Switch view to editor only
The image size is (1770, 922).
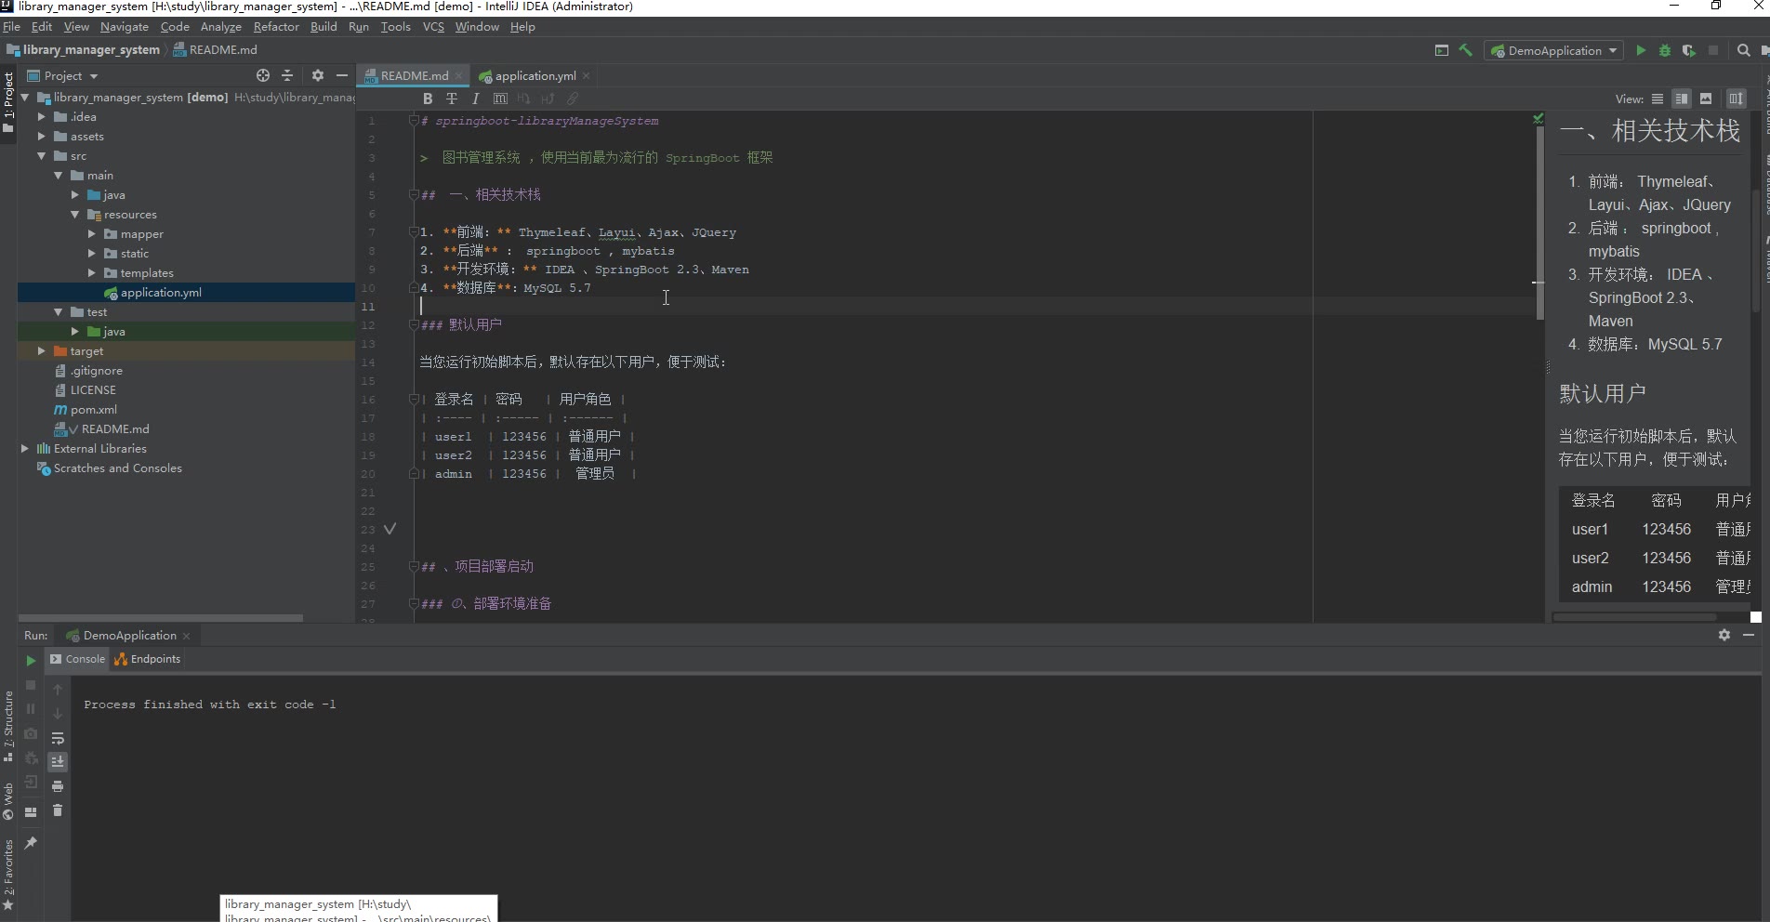(x=1658, y=99)
